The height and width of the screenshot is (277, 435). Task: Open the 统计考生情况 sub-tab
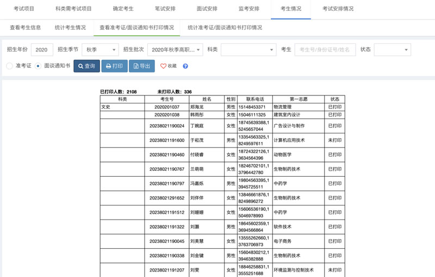(x=70, y=27)
